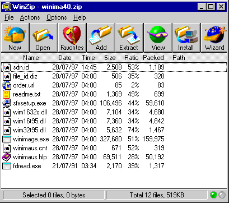229x203 pixels.
Task: Select the winimage.exe window icon
Action: (7, 139)
